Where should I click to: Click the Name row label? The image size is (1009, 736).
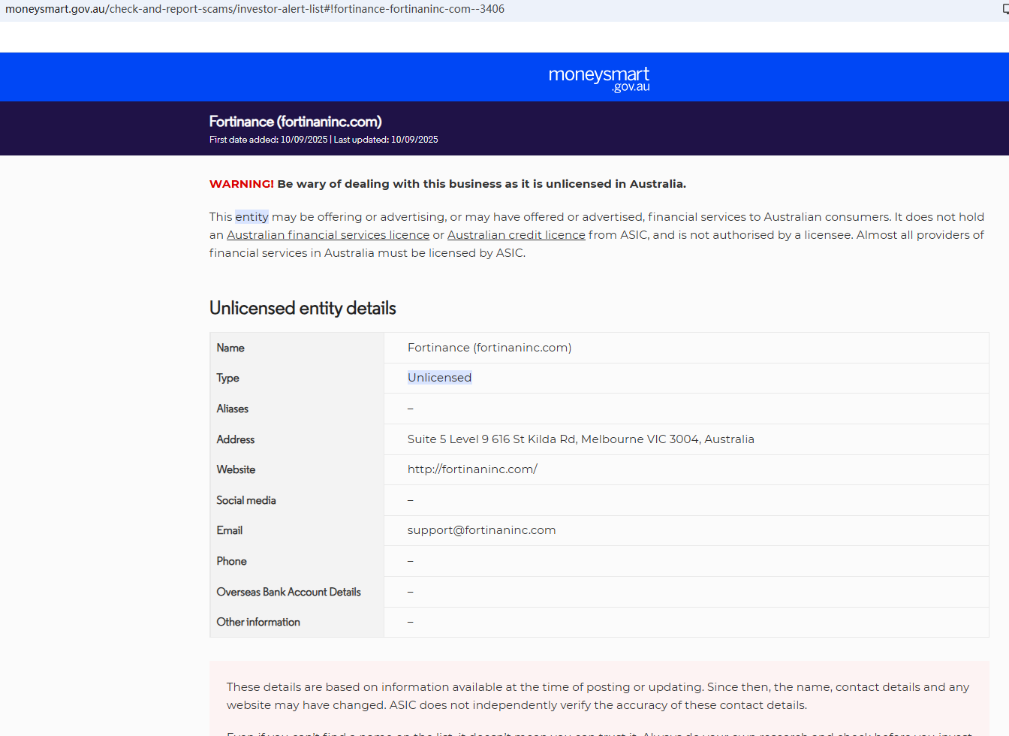pyautogui.click(x=230, y=348)
